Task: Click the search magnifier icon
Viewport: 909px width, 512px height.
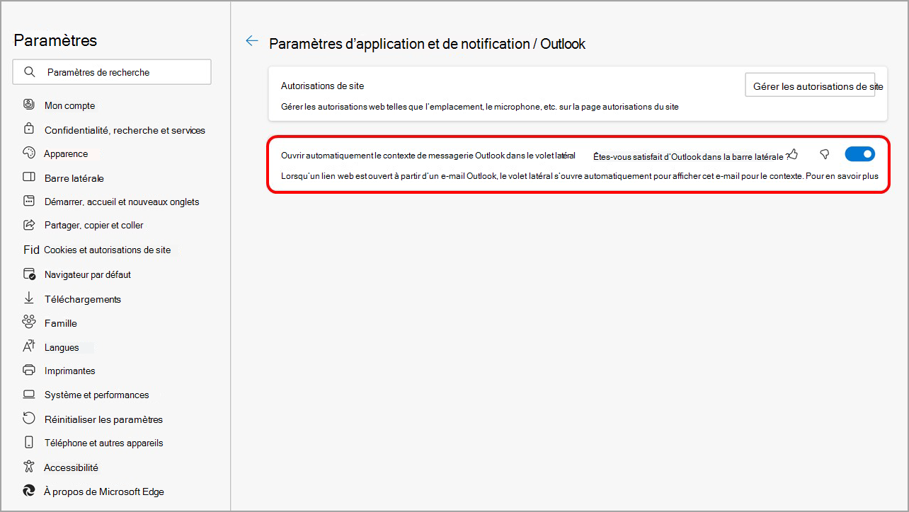Action: click(x=30, y=72)
